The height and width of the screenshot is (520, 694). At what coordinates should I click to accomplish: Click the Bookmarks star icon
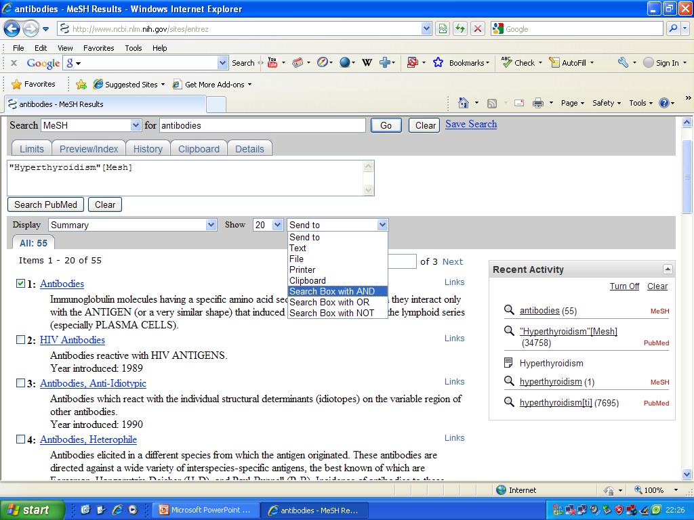click(438, 63)
